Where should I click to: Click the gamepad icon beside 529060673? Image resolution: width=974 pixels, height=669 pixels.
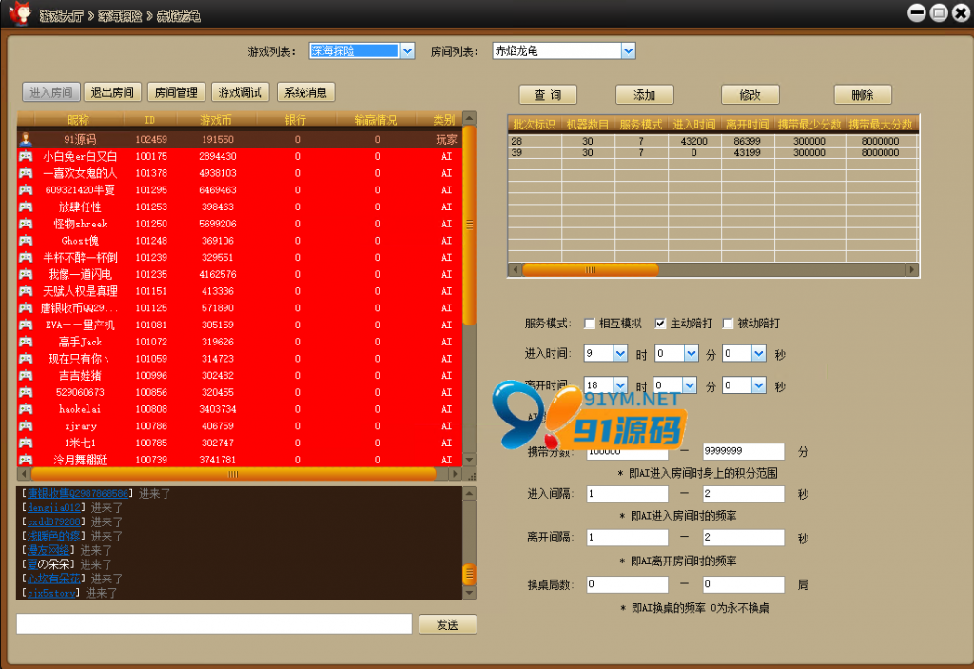(x=26, y=392)
